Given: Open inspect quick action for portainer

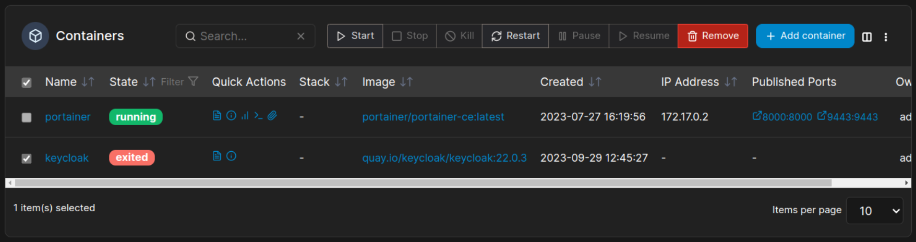Looking at the screenshot, I should point(231,115).
